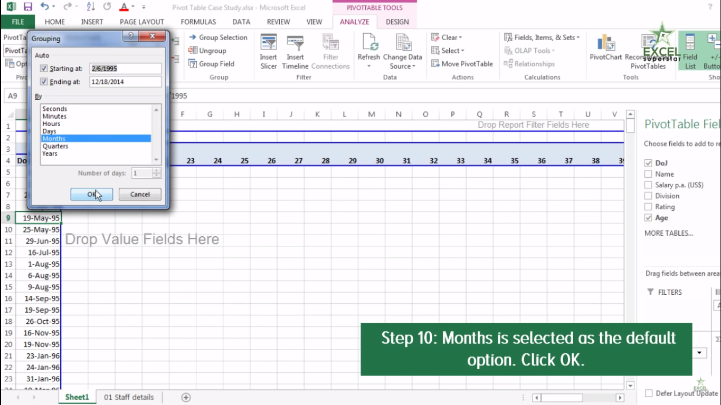Select Quarters in the By list
The height and width of the screenshot is (405, 721).
coord(96,146)
